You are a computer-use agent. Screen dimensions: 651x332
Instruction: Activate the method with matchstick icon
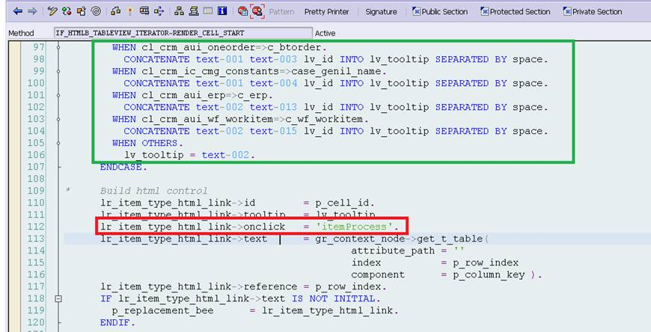130,11
